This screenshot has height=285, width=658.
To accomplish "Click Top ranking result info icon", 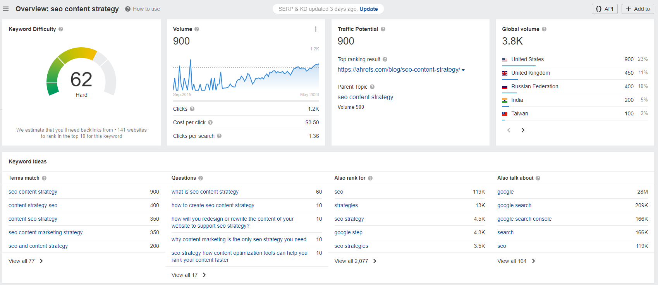I will coord(385,59).
